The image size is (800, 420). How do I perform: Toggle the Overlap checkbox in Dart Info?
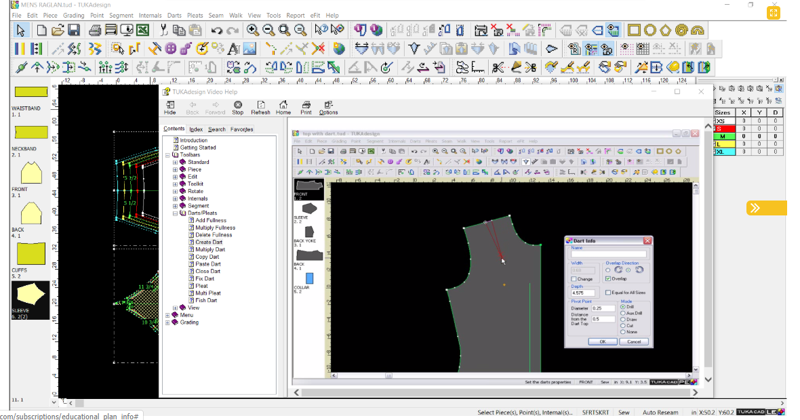(608, 278)
